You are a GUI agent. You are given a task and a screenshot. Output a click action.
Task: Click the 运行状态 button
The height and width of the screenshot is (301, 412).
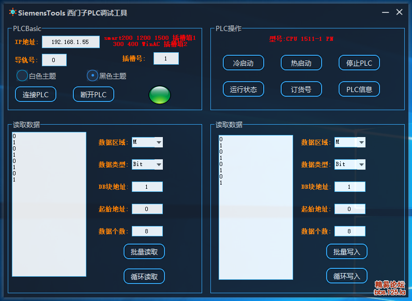tap(243, 89)
